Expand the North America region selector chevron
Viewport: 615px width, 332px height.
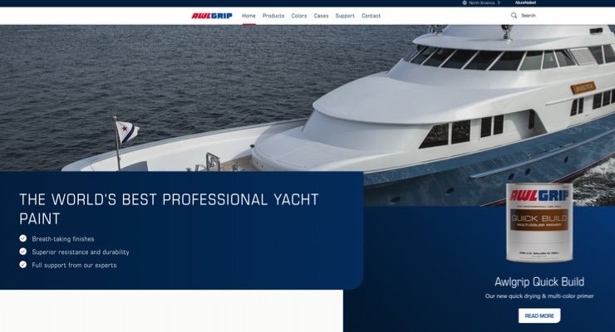[499, 2]
